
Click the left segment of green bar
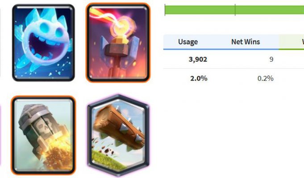(200, 10)
